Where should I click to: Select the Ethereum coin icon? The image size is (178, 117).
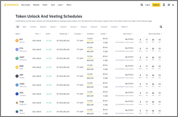[x=17, y=49]
